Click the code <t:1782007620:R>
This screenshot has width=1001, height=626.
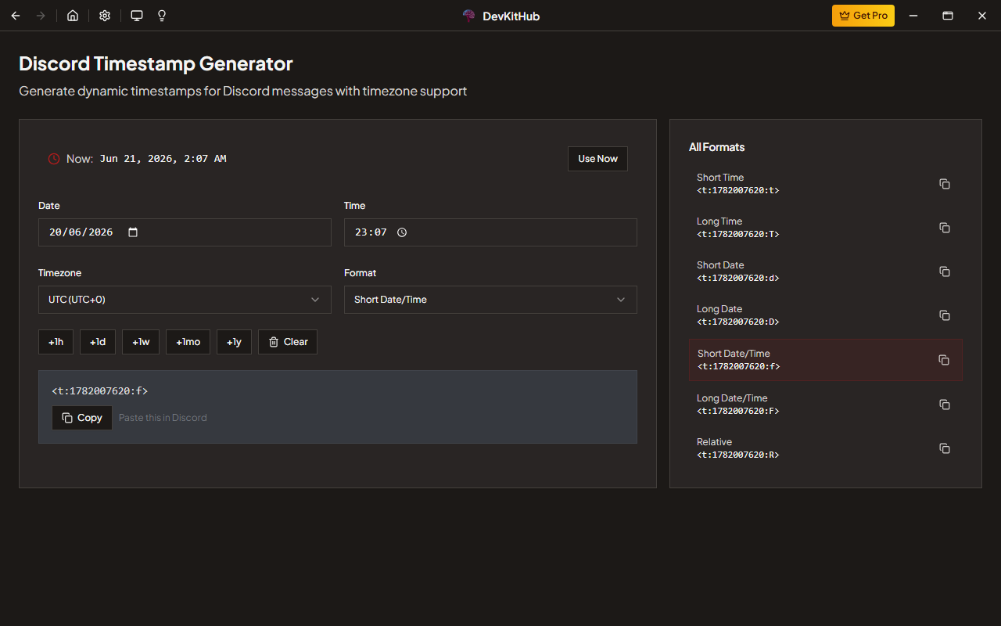tap(738, 455)
